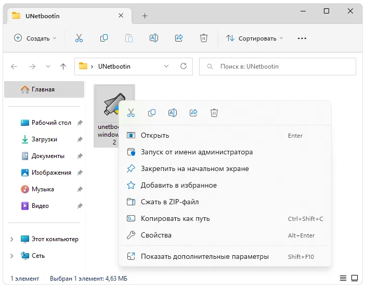Viewport: 366px width, 289px height.
Task: Choose Показать дополнительные параметры
Action: [225, 256]
